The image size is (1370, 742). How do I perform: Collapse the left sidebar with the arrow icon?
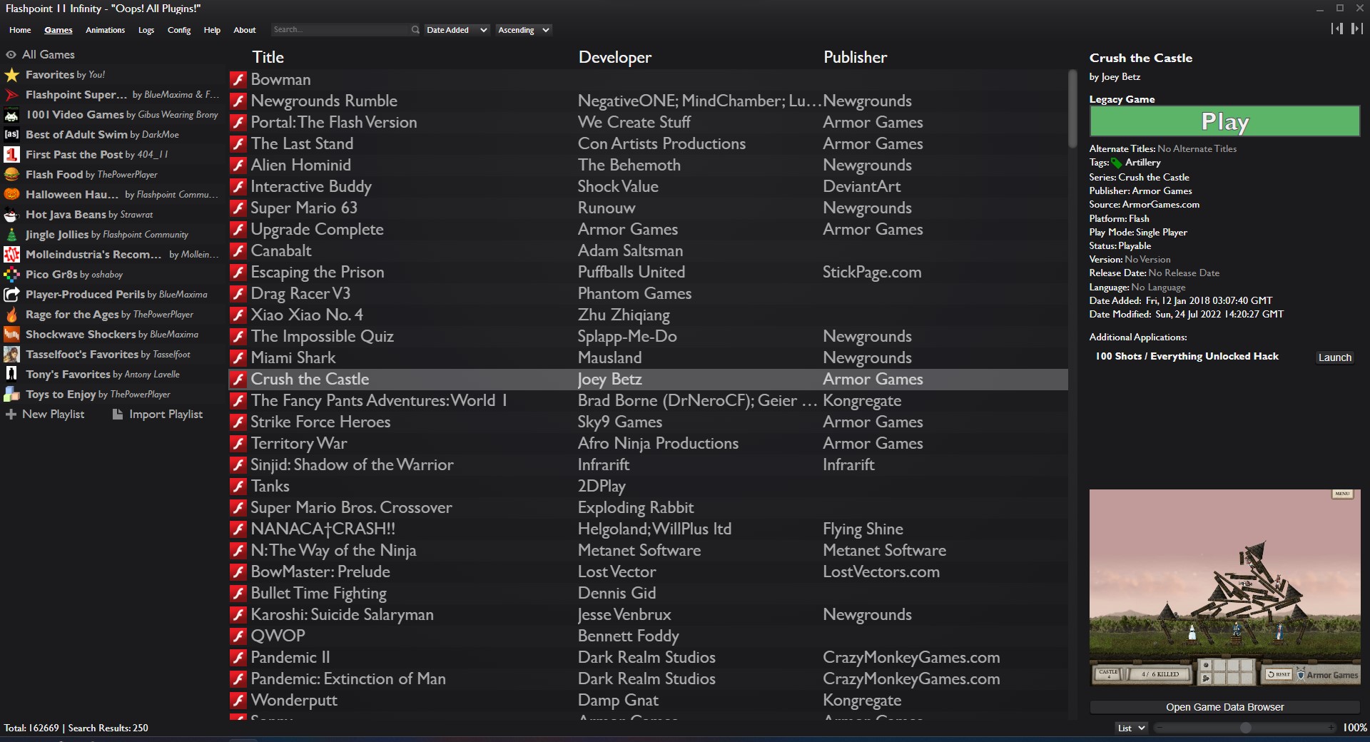point(1336,29)
